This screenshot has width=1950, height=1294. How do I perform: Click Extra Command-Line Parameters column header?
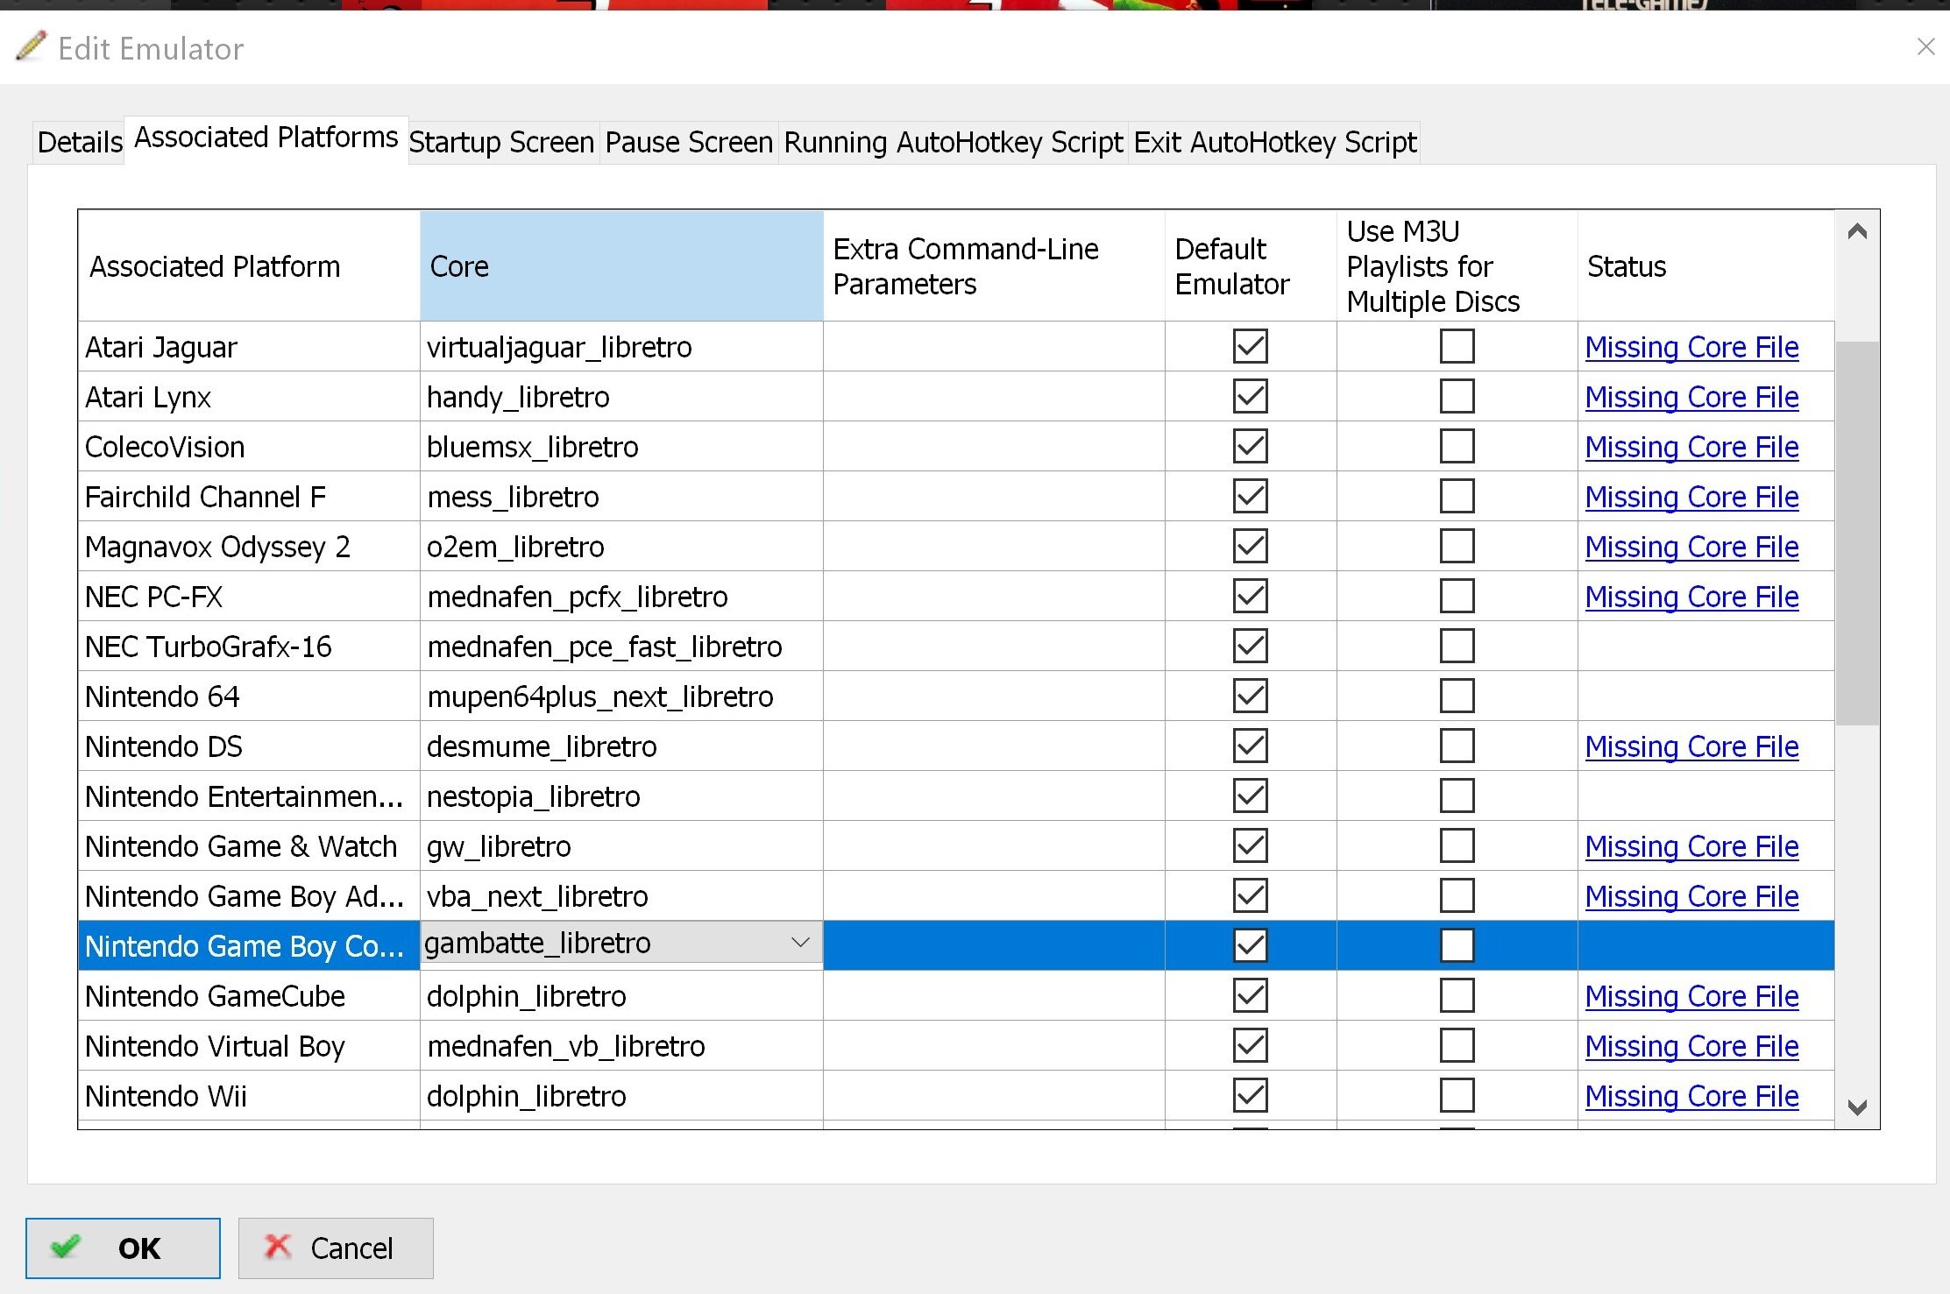tap(994, 266)
